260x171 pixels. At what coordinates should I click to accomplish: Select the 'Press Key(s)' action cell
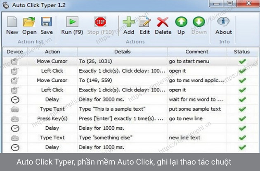[x=52, y=119]
